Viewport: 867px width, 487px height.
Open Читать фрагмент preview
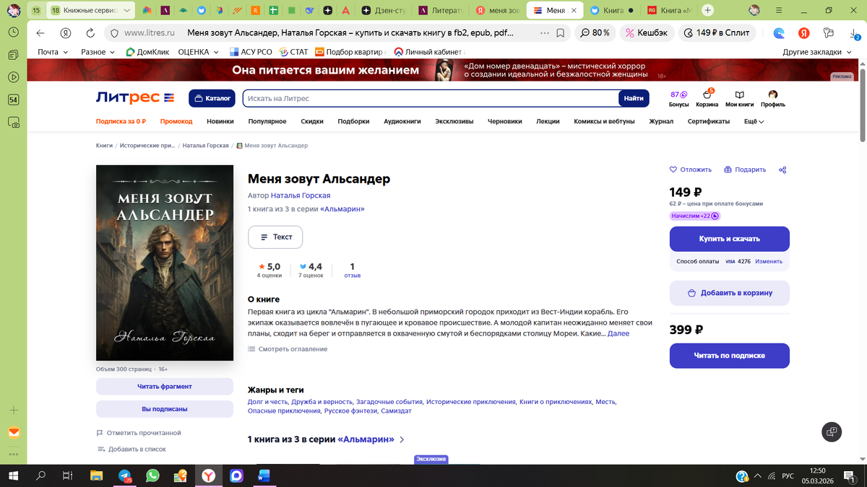[x=164, y=386]
